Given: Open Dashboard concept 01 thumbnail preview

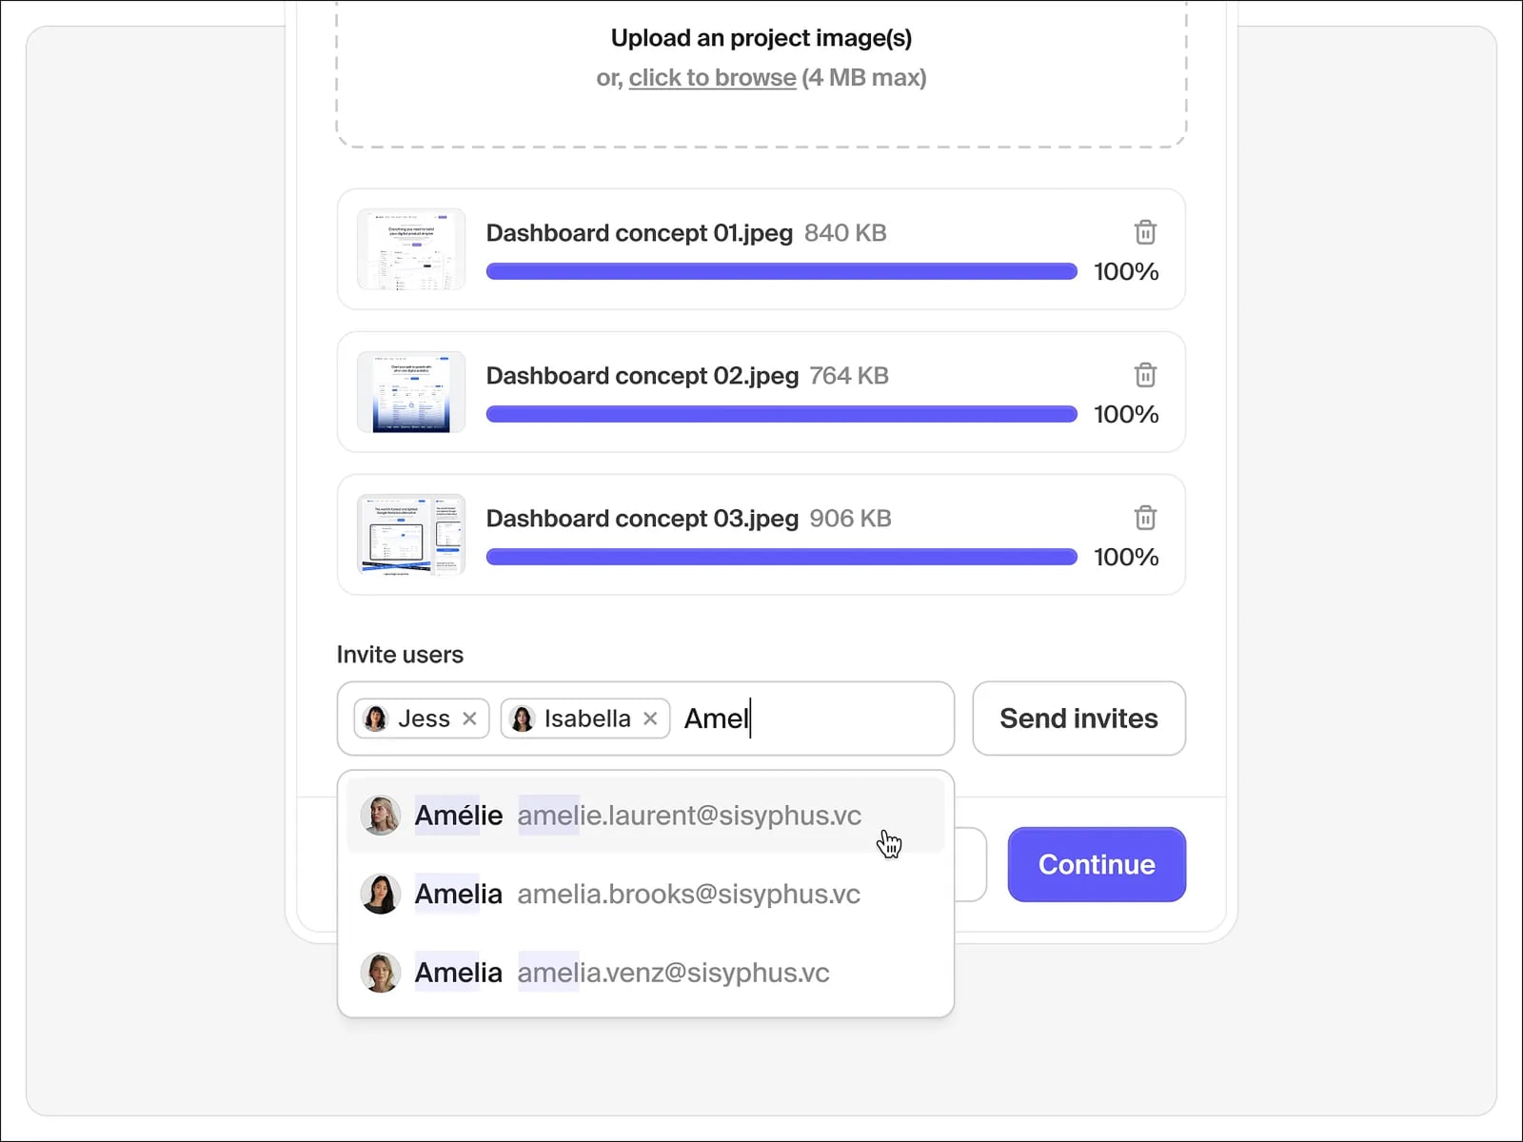Looking at the screenshot, I should 411,249.
